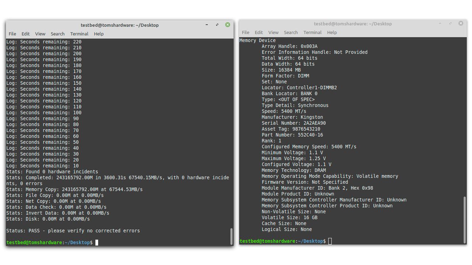
Task: Open File menu in left terminal
Action: [12, 34]
